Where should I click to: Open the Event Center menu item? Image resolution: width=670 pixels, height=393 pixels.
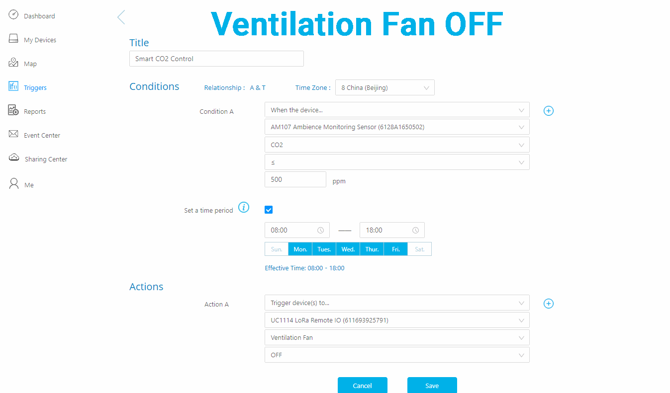[42, 136]
